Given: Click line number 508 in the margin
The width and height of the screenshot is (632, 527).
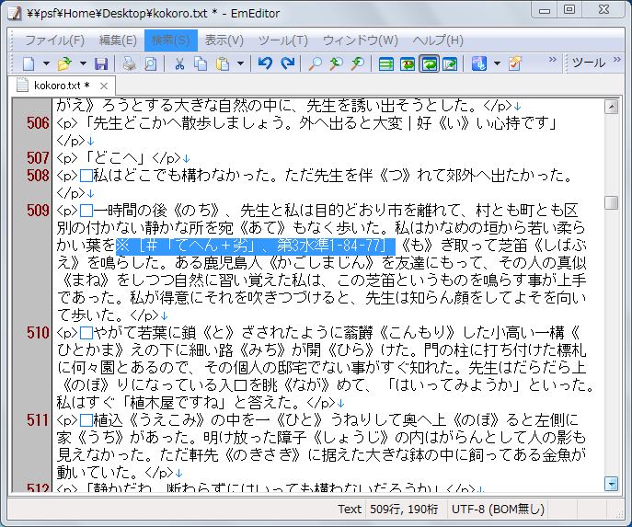Looking at the screenshot, I should (38, 176).
